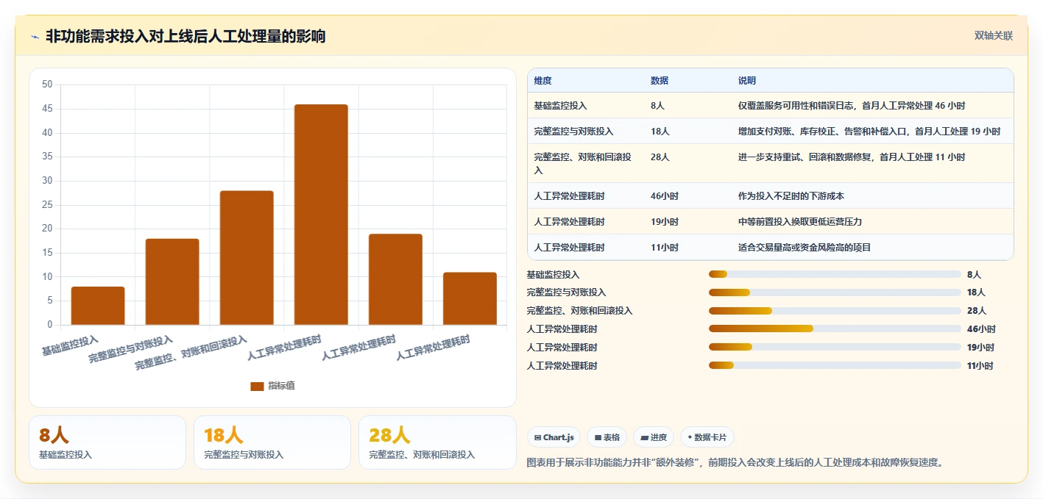Select the Chart.js tag text
Screen dimensions: 1043x499
[x=559, y=437]
